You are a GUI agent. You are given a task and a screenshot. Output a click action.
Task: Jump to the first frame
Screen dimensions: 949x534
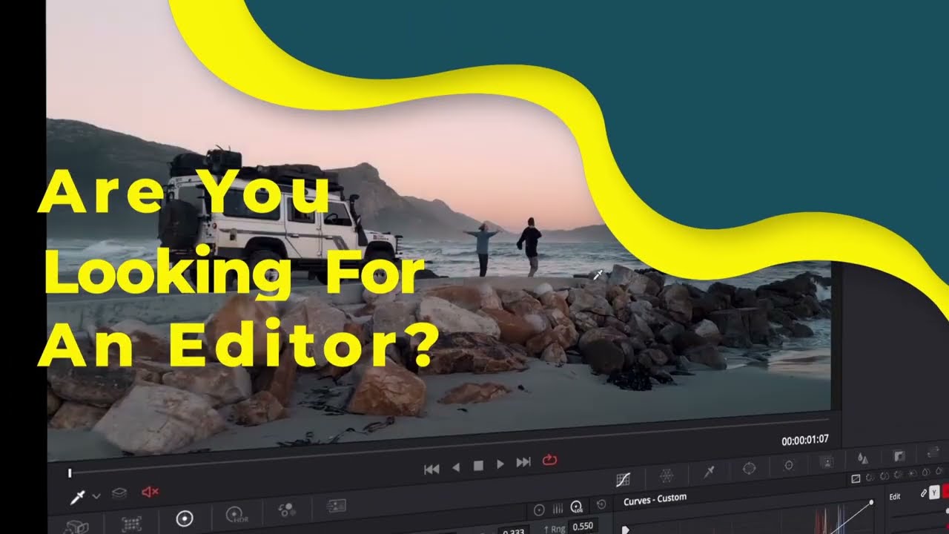(x=431, y=469)
